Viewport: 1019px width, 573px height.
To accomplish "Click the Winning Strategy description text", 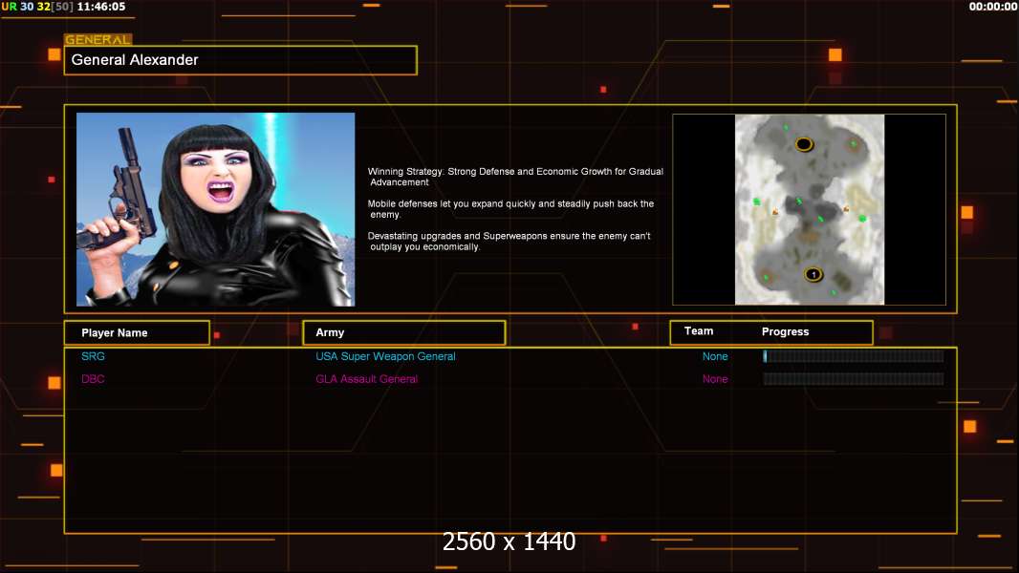I will click(x=515, y=177).
